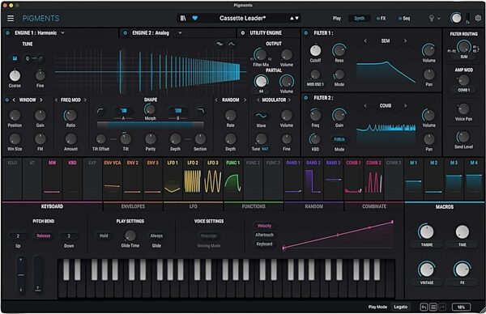This screenshot has height=314, width=486.
Task: Click the Filter Routing knob
Action: point(463,47)
